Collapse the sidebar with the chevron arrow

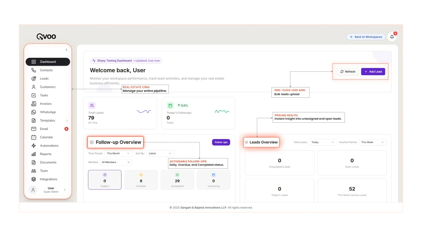pos(66,50)
